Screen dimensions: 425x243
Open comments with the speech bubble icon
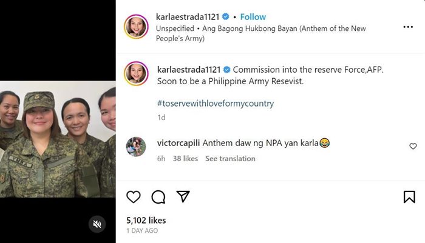(x=158, y=196)
